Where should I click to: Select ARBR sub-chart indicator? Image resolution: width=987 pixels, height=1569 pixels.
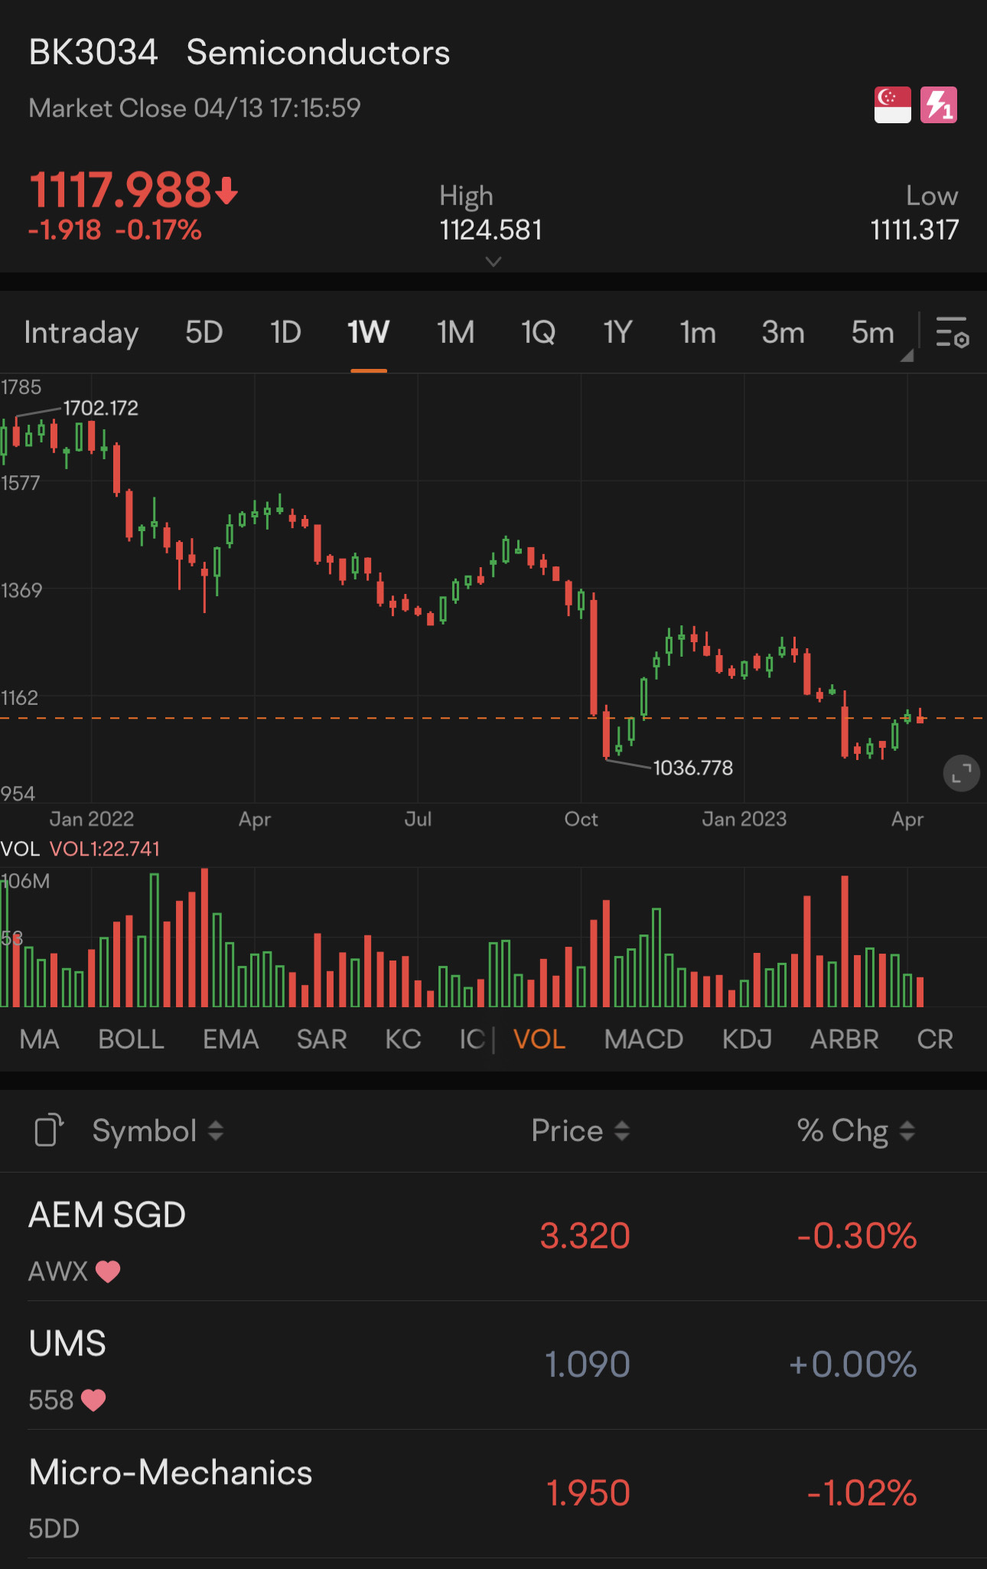844,1039
